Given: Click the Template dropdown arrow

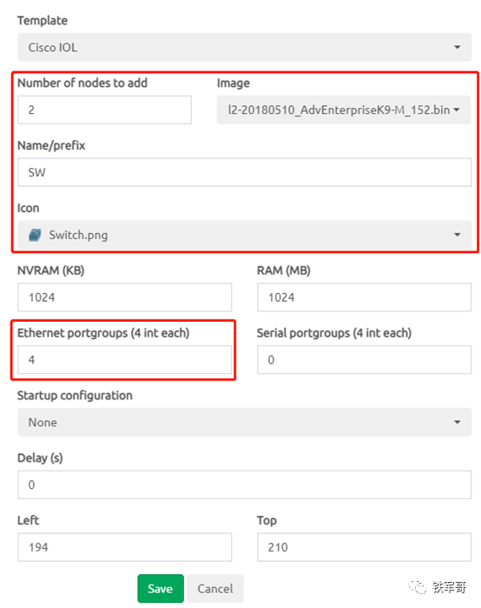Looking at the screenshot, I should pyautogui.click(x=457, y=47).
